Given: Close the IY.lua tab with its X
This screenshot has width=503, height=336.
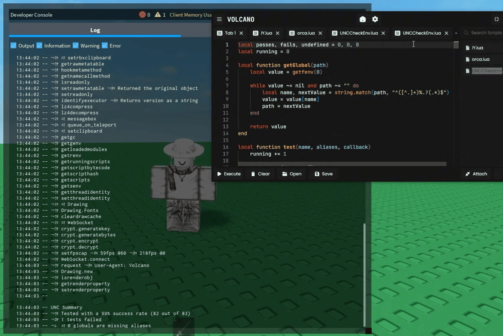Looking at the screenshot, I should click(278, 33).
